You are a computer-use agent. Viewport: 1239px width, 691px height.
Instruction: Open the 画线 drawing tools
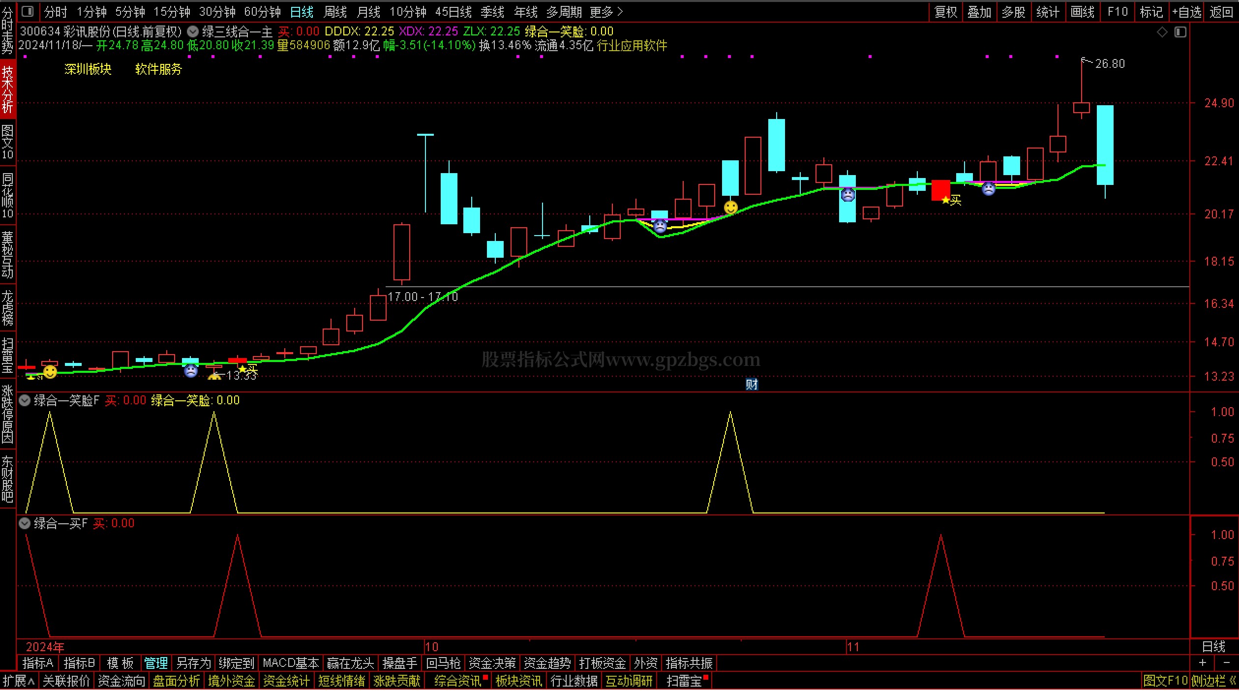pyautogui.click(x=1082, y=11)
